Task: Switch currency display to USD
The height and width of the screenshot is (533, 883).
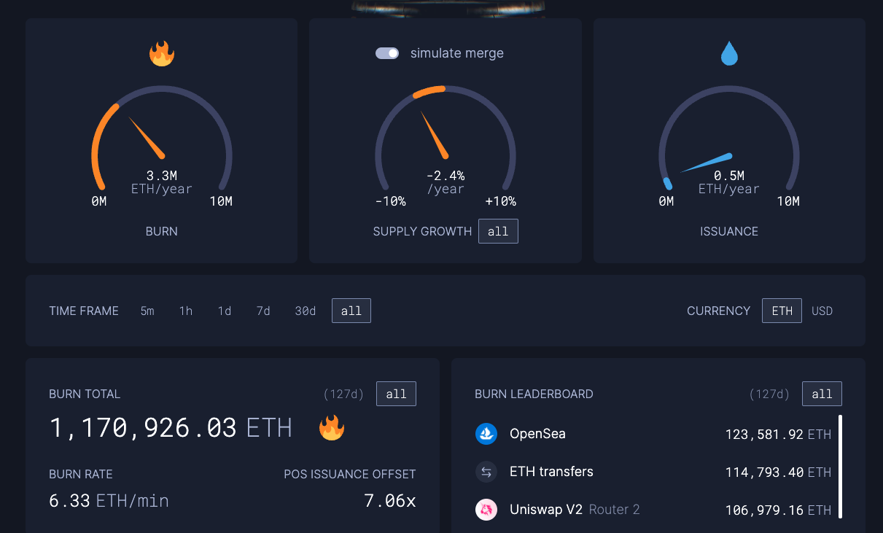Action: [x=822, y=311]
